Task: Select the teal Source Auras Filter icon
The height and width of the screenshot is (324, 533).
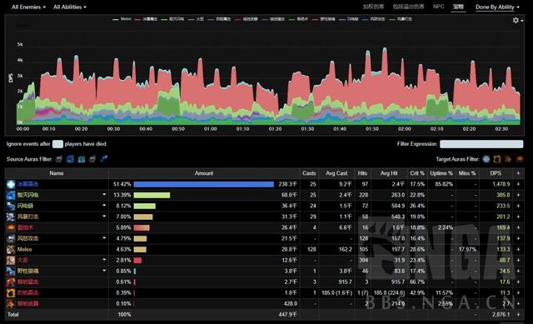Action: (82, 159)
